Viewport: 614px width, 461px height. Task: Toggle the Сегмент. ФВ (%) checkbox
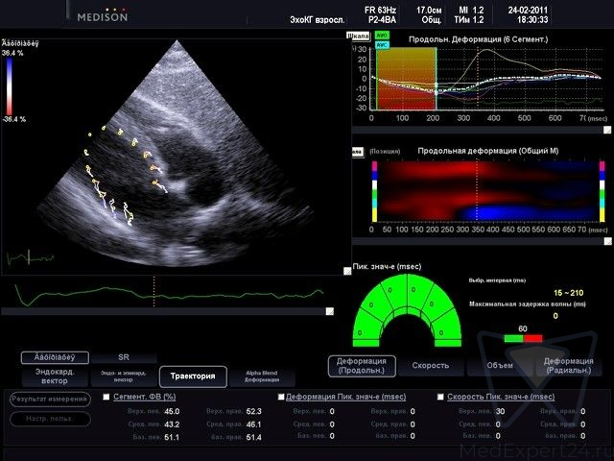(x=106, y=397)
